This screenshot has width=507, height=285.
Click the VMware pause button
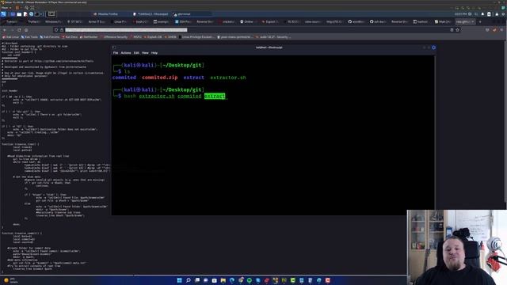coord(17,8)
